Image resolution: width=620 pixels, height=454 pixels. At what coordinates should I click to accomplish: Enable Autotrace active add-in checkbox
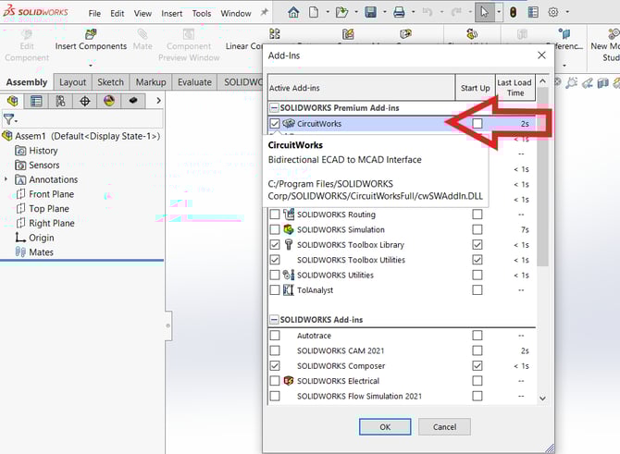point(275,336)
